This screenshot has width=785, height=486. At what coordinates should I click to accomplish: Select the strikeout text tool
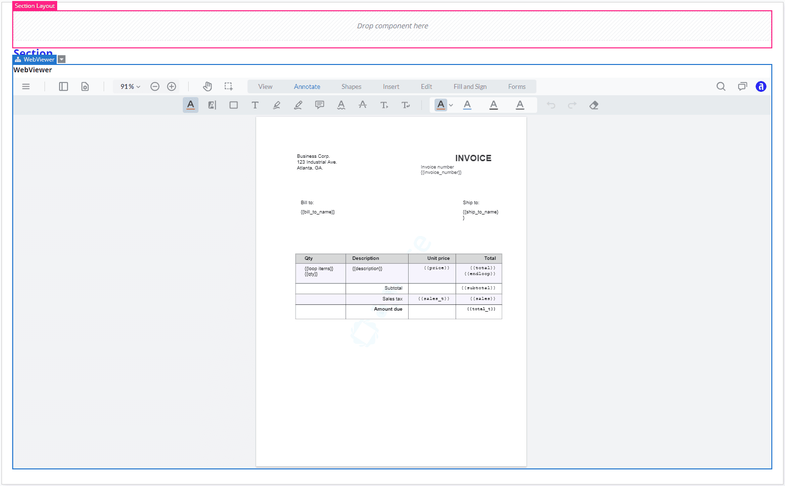(363, 105)
